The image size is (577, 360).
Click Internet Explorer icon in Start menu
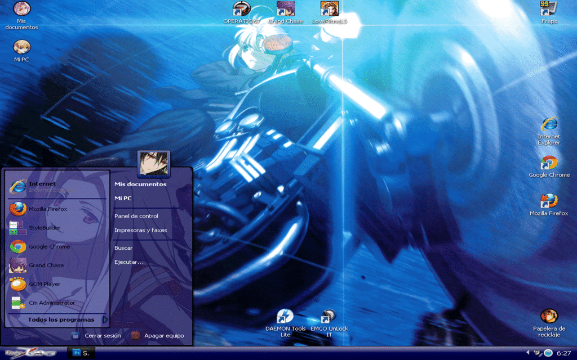coord(18,187)
